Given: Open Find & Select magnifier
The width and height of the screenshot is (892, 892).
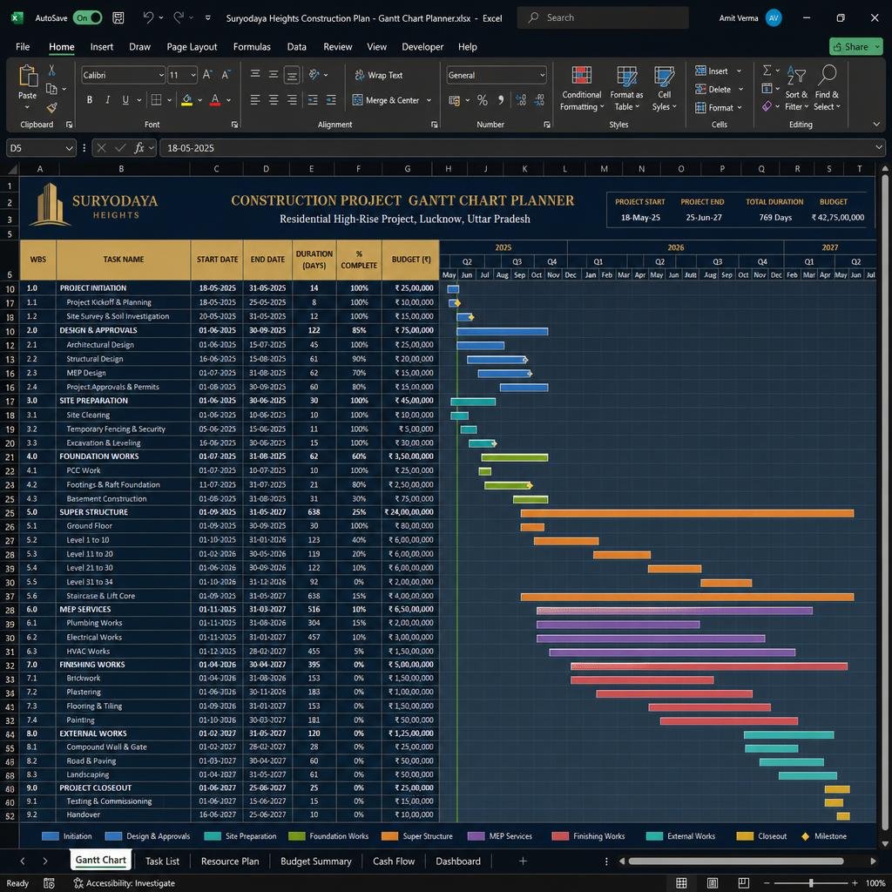Looking at the screenshot, I should 827,88.
